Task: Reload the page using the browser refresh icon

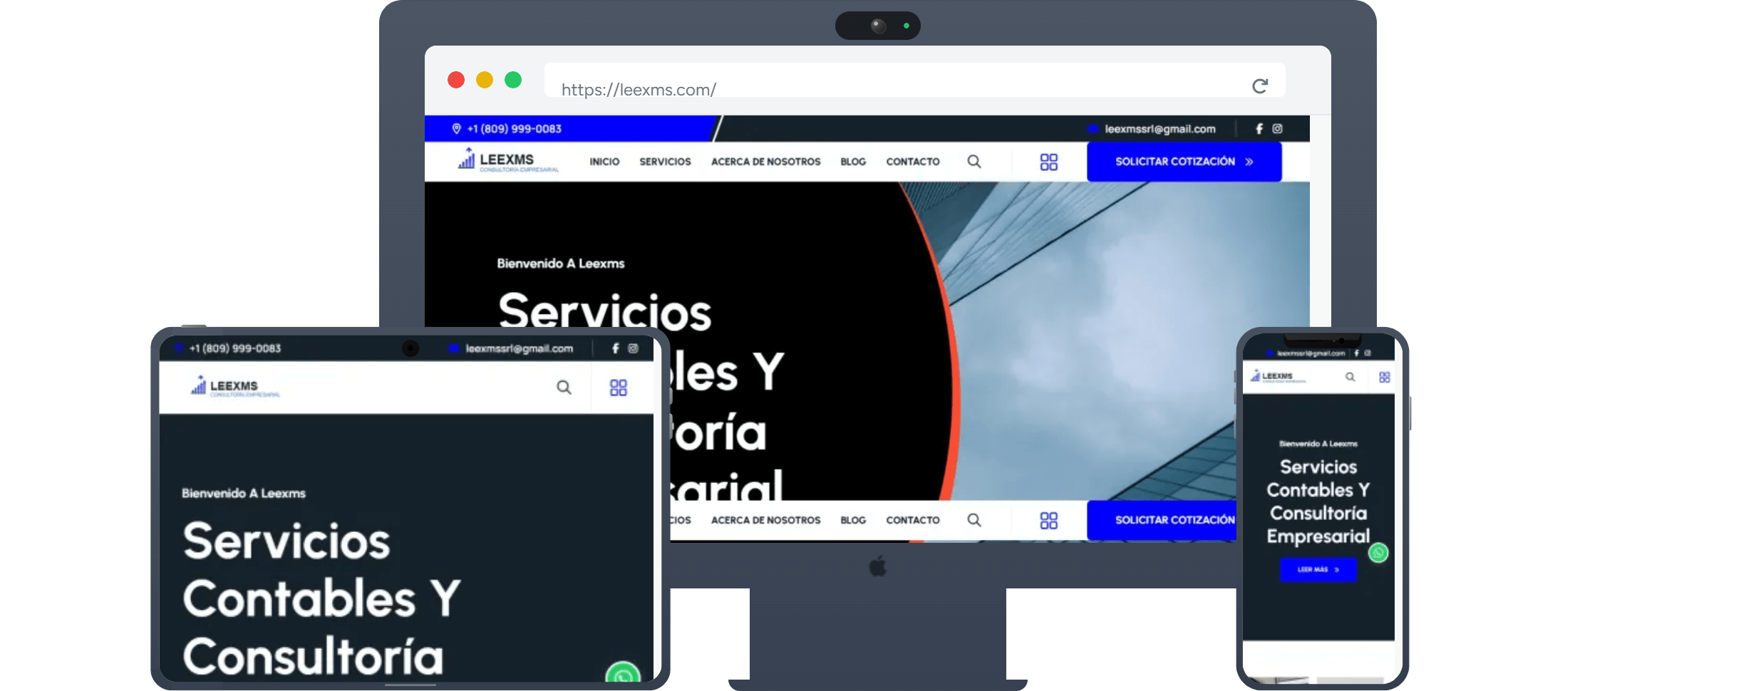Action: [1260, 85]
